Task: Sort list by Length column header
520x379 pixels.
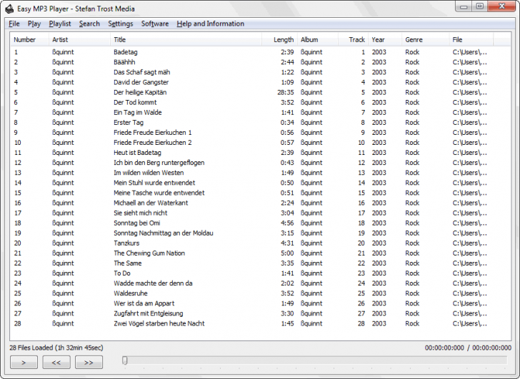Action: tap(279, 40)
